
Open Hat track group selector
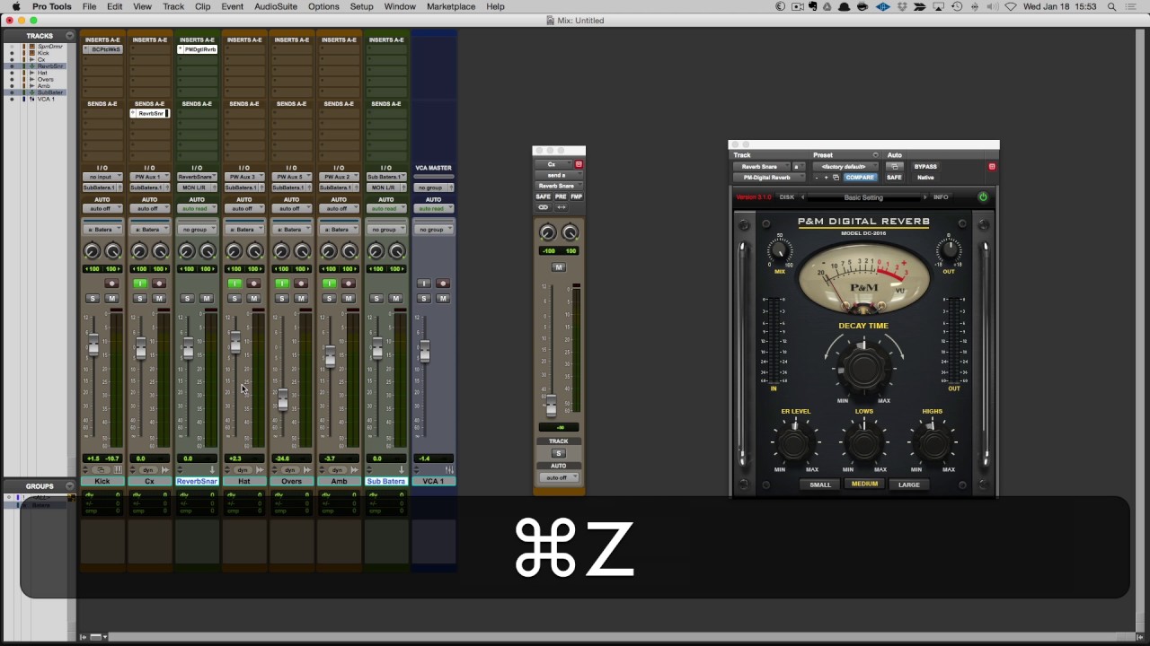pyautogui.click(x=244, y=230)
